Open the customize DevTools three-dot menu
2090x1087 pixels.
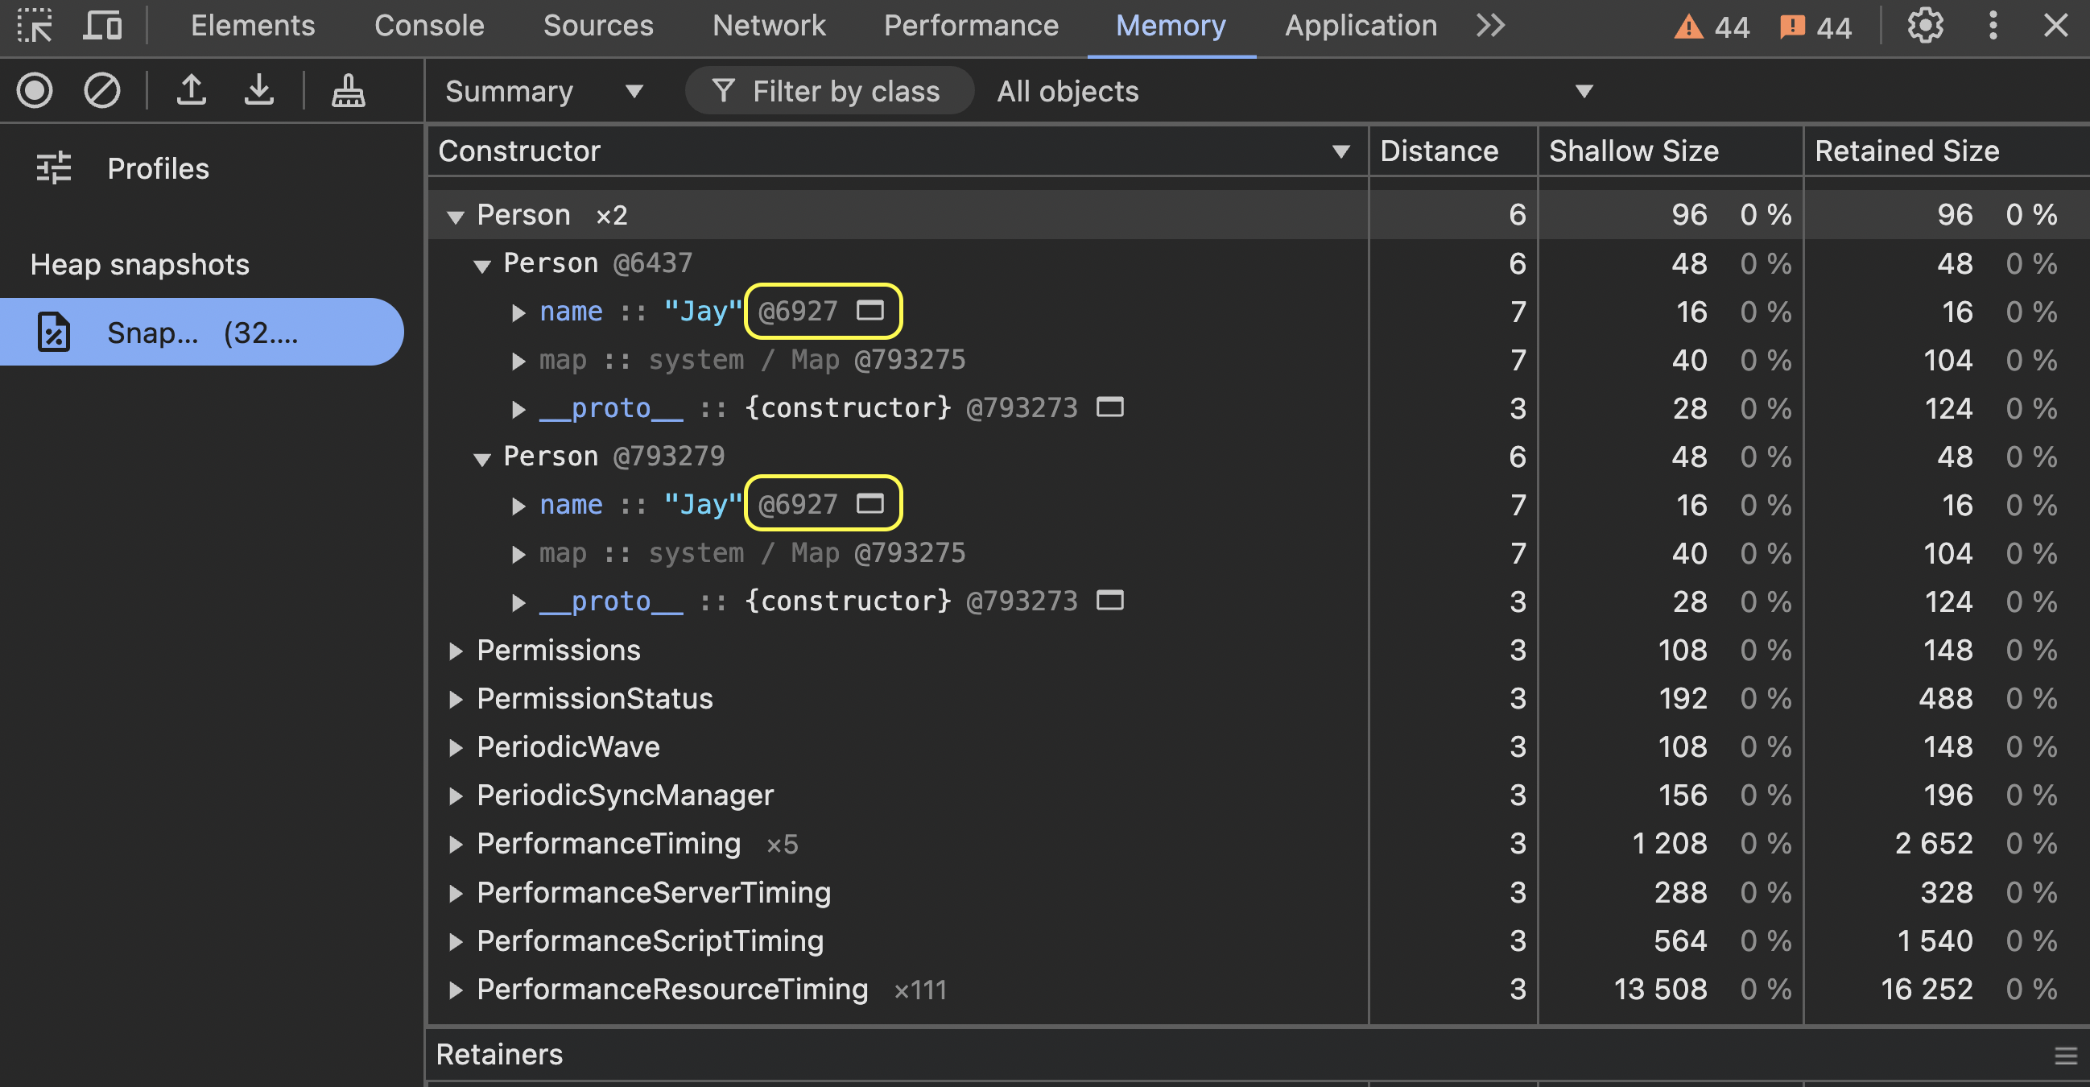tap(1993, 25)
